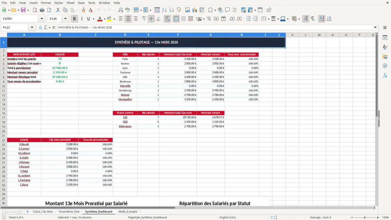
Task: Insert special character Omega icon
Action: coord(210,10)
